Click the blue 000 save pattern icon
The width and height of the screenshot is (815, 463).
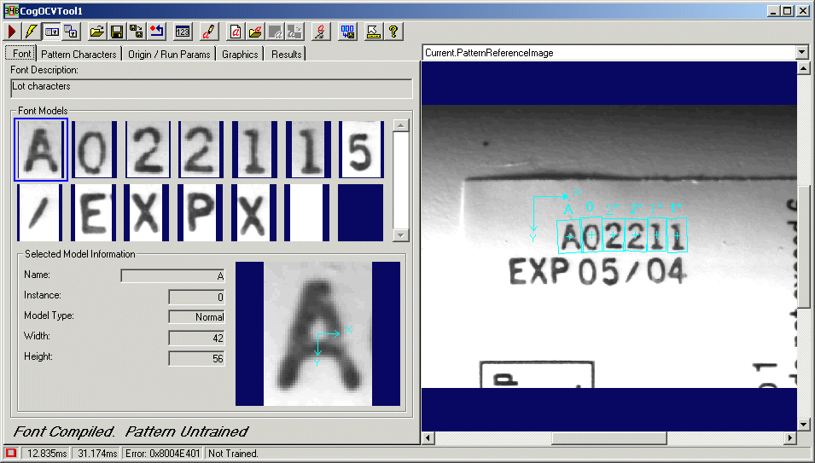click(x=347, y=32)
